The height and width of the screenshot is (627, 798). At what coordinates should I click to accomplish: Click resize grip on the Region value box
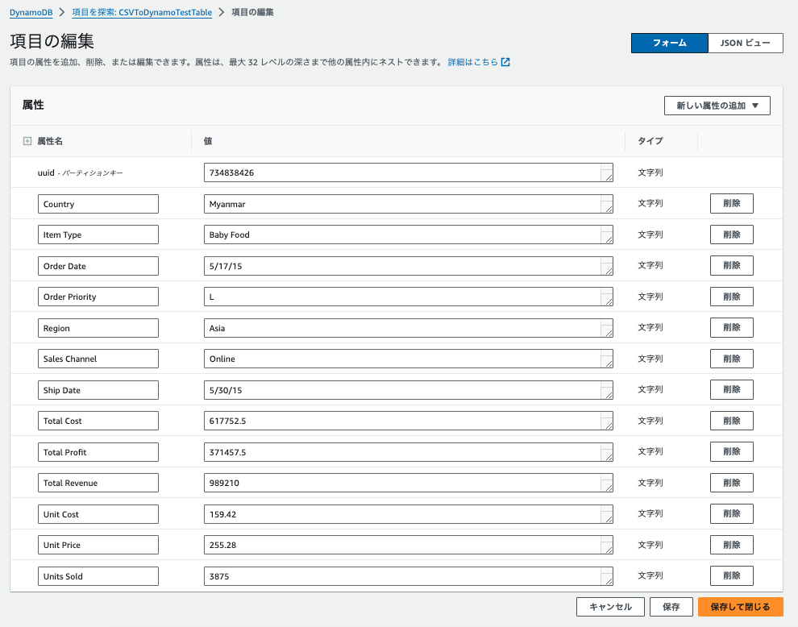click(x=608, y=333)
